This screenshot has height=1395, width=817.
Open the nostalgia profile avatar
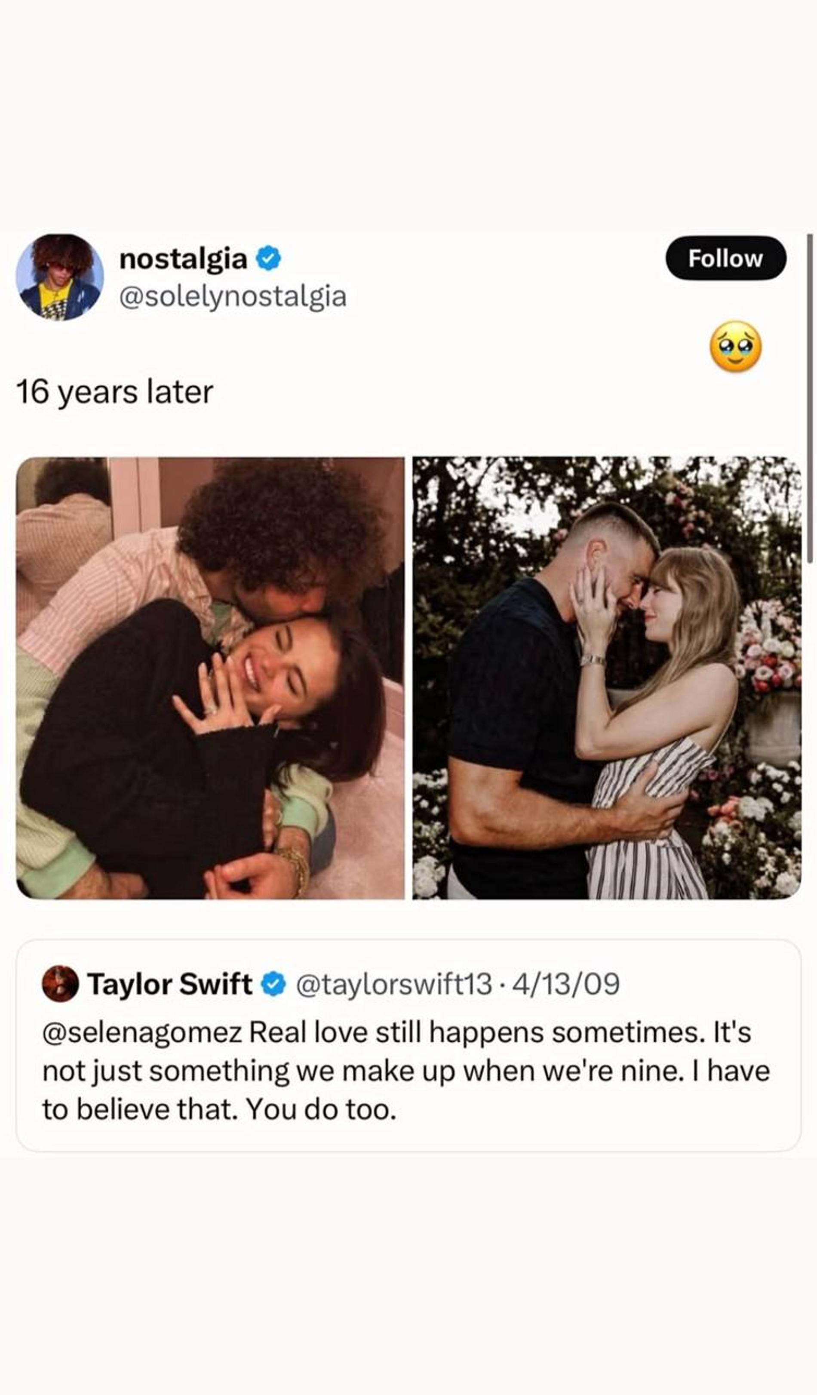(x=60, y=277)
